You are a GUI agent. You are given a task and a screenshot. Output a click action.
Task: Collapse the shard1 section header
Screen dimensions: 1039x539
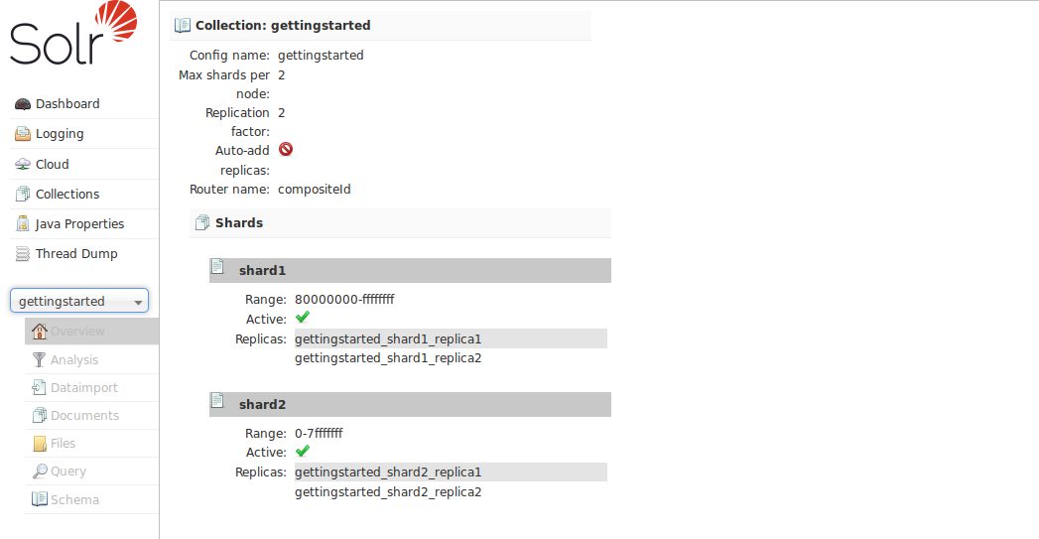click(x=410, y=270)
